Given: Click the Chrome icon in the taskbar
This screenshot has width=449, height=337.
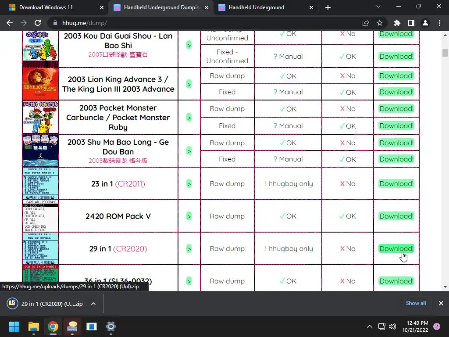Looking at the screenshot, I should coord(53,326).
